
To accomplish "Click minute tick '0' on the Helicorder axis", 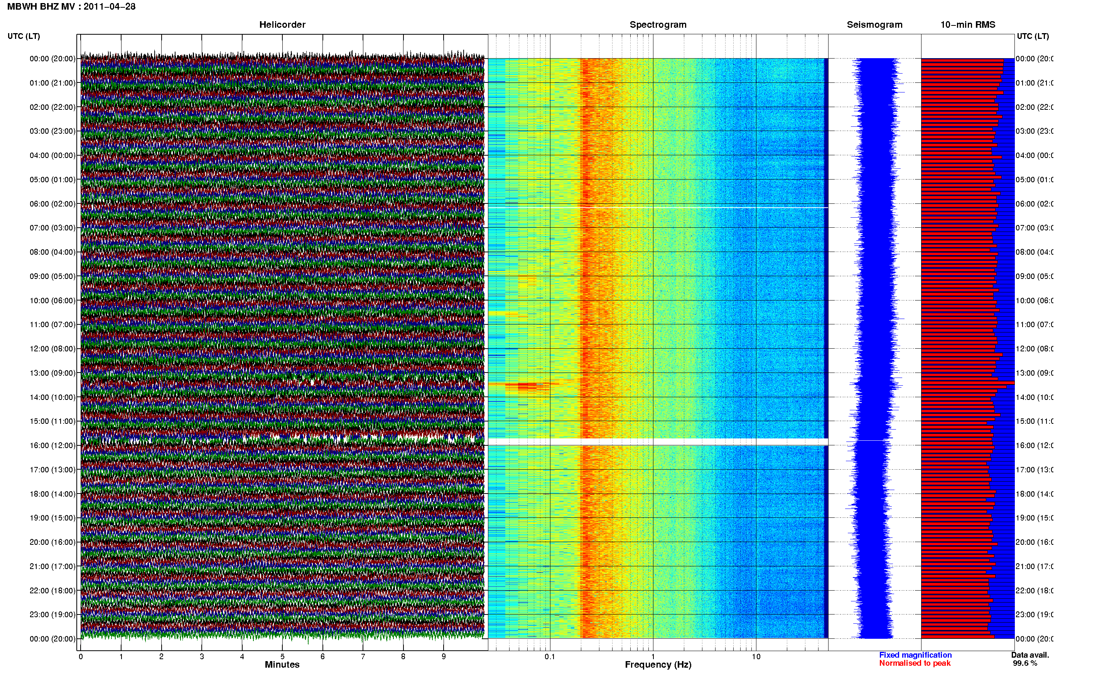I will coord(81,656).
